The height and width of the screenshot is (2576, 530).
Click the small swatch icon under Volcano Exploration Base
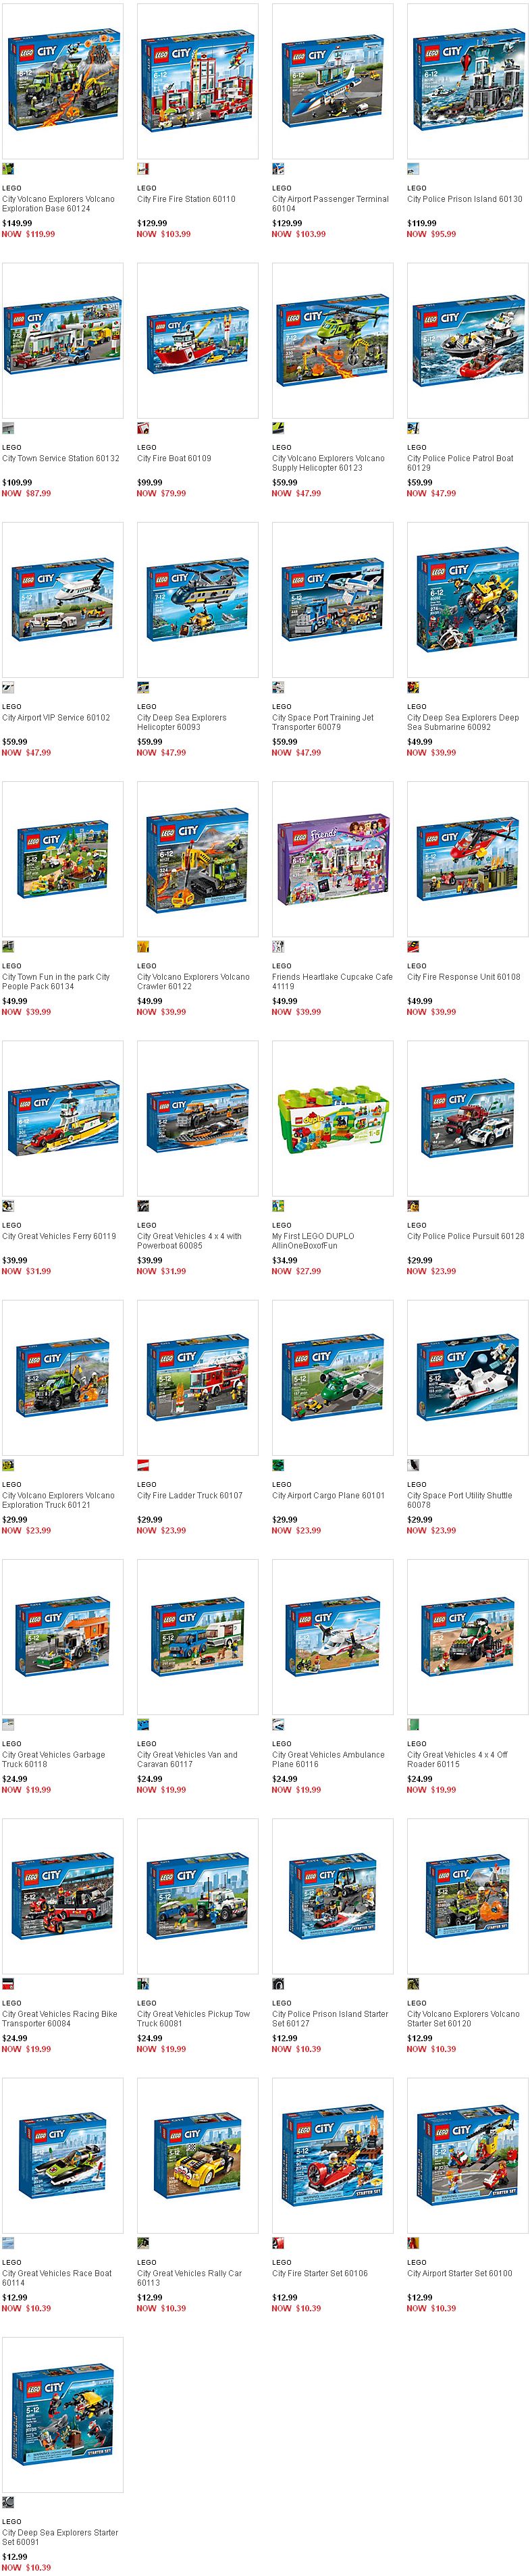8,169
